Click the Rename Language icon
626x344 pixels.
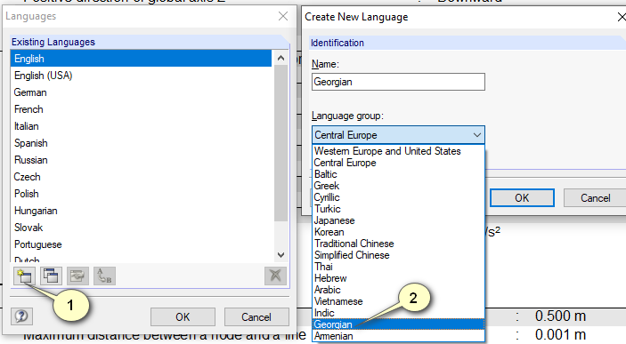(x=77, y=276)
